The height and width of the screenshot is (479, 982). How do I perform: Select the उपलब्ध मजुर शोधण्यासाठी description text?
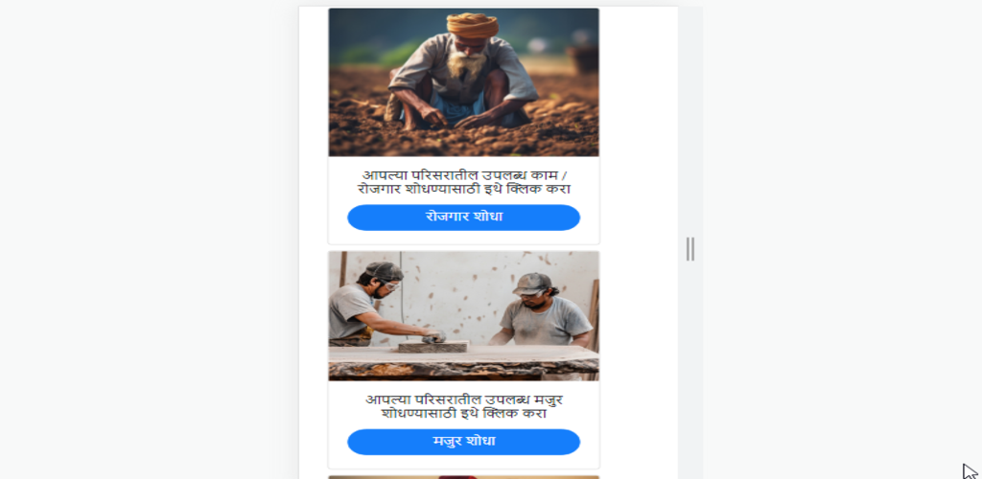(463, 406)
